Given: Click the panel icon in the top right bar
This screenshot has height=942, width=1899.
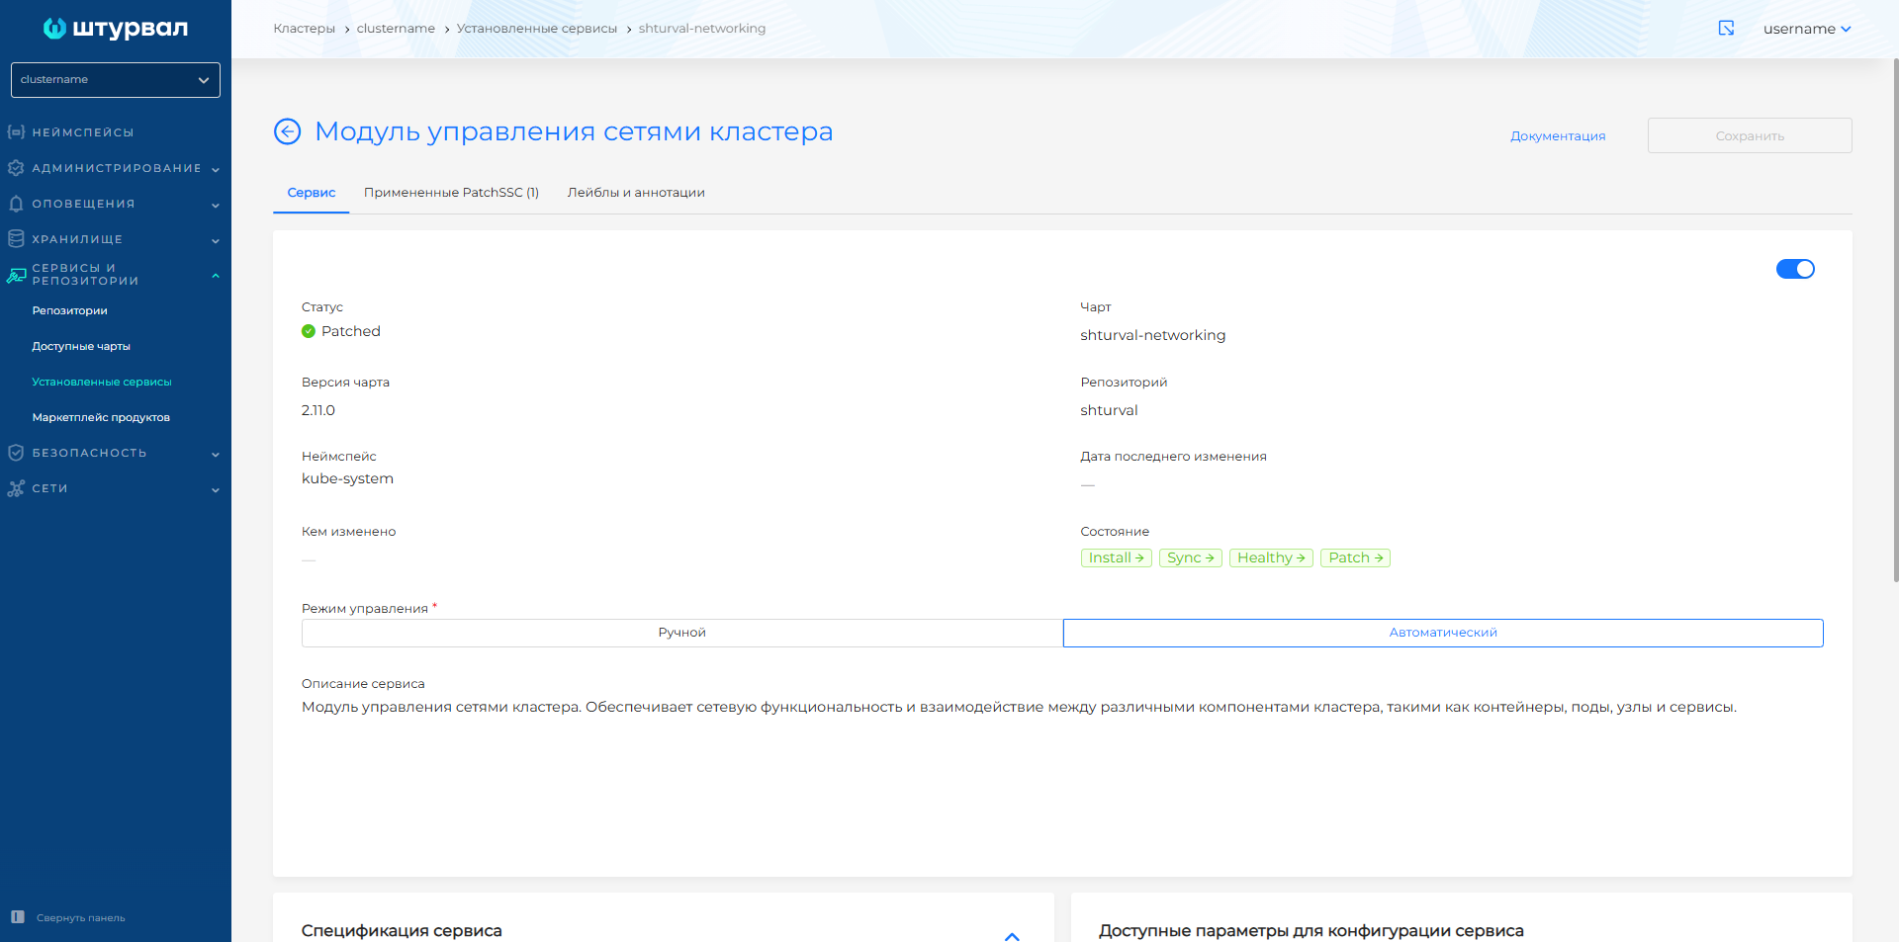Looking at the screenshot, I should (1726, 29).
